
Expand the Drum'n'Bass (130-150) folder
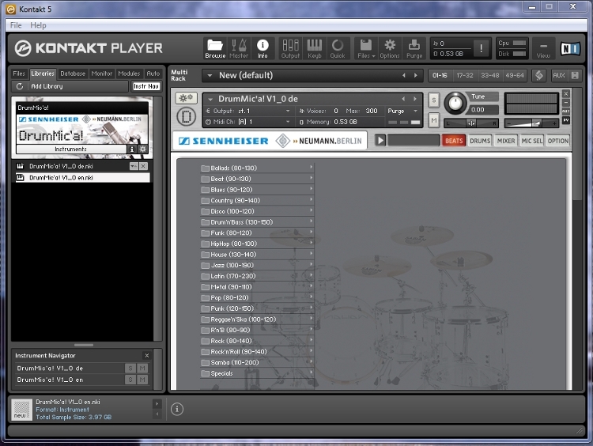tap(257, 222)
